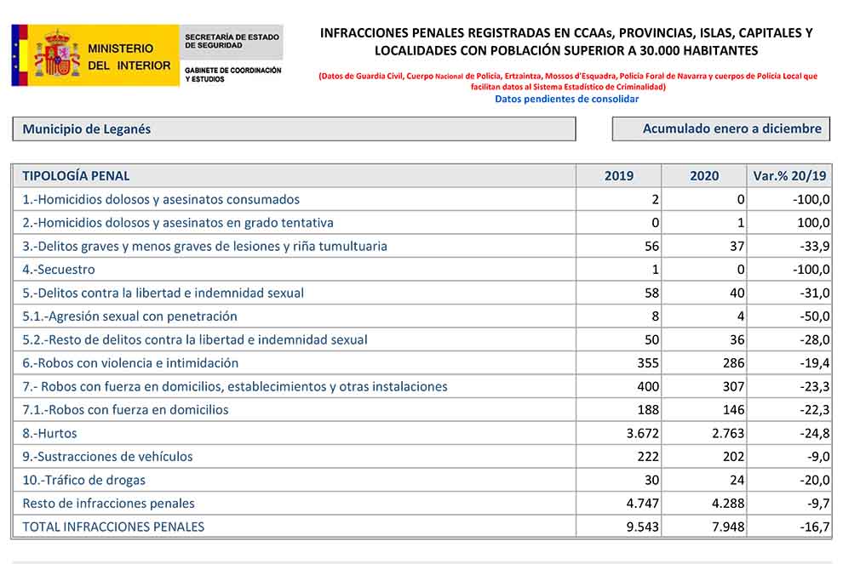Image resolution: width=843 pixels, height=564 pixels.
Task: Click the 9.543 total value for 2019
Action: (642, 527)
